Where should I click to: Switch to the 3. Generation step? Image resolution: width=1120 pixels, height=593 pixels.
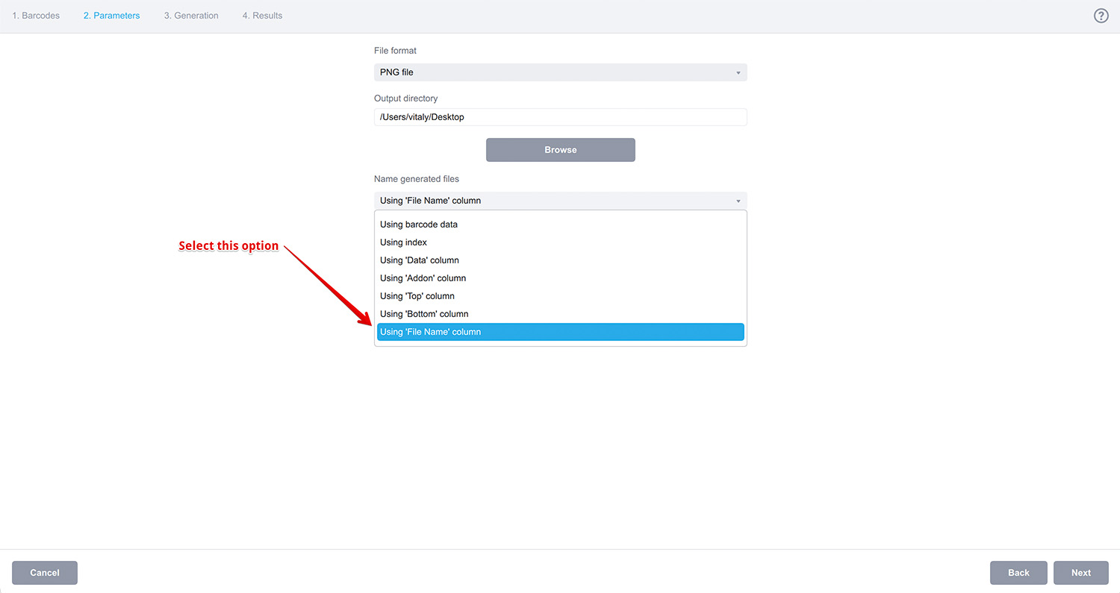(x=191, y=16)
